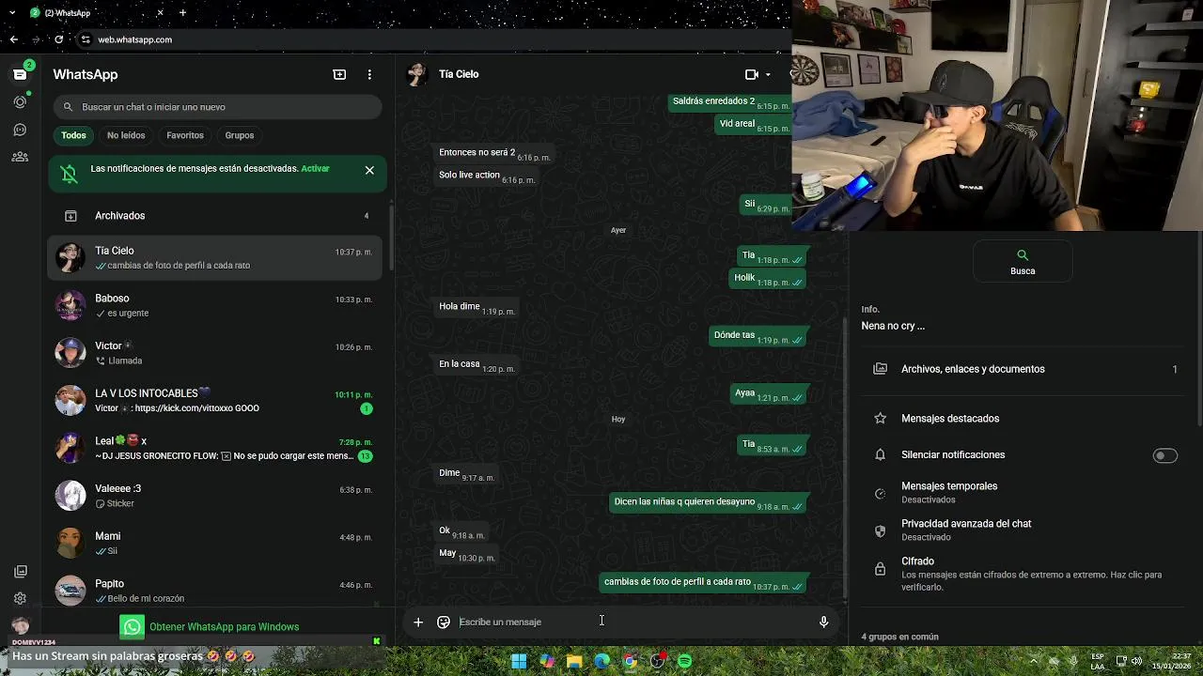This screenshot has width=1203, height=676.
Task: Expand the browser tab list chevron
Action: click(12, 12)
